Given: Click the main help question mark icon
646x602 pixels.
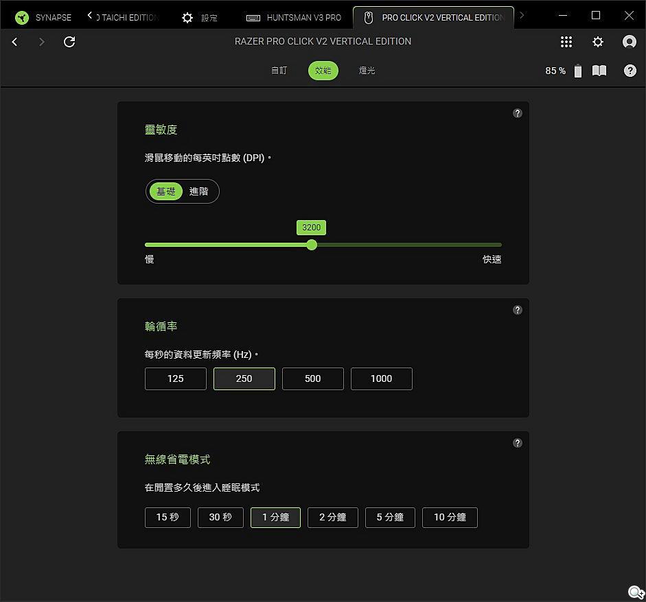Looking at the screenshot, I should [630, 71].
